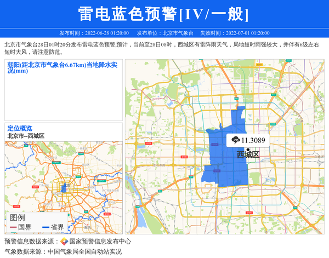Click the 11.3089 rainfall value label
The image size is (329, 258).
[x=253, y=140]
